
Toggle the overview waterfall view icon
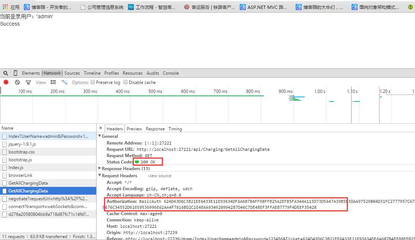64,82
